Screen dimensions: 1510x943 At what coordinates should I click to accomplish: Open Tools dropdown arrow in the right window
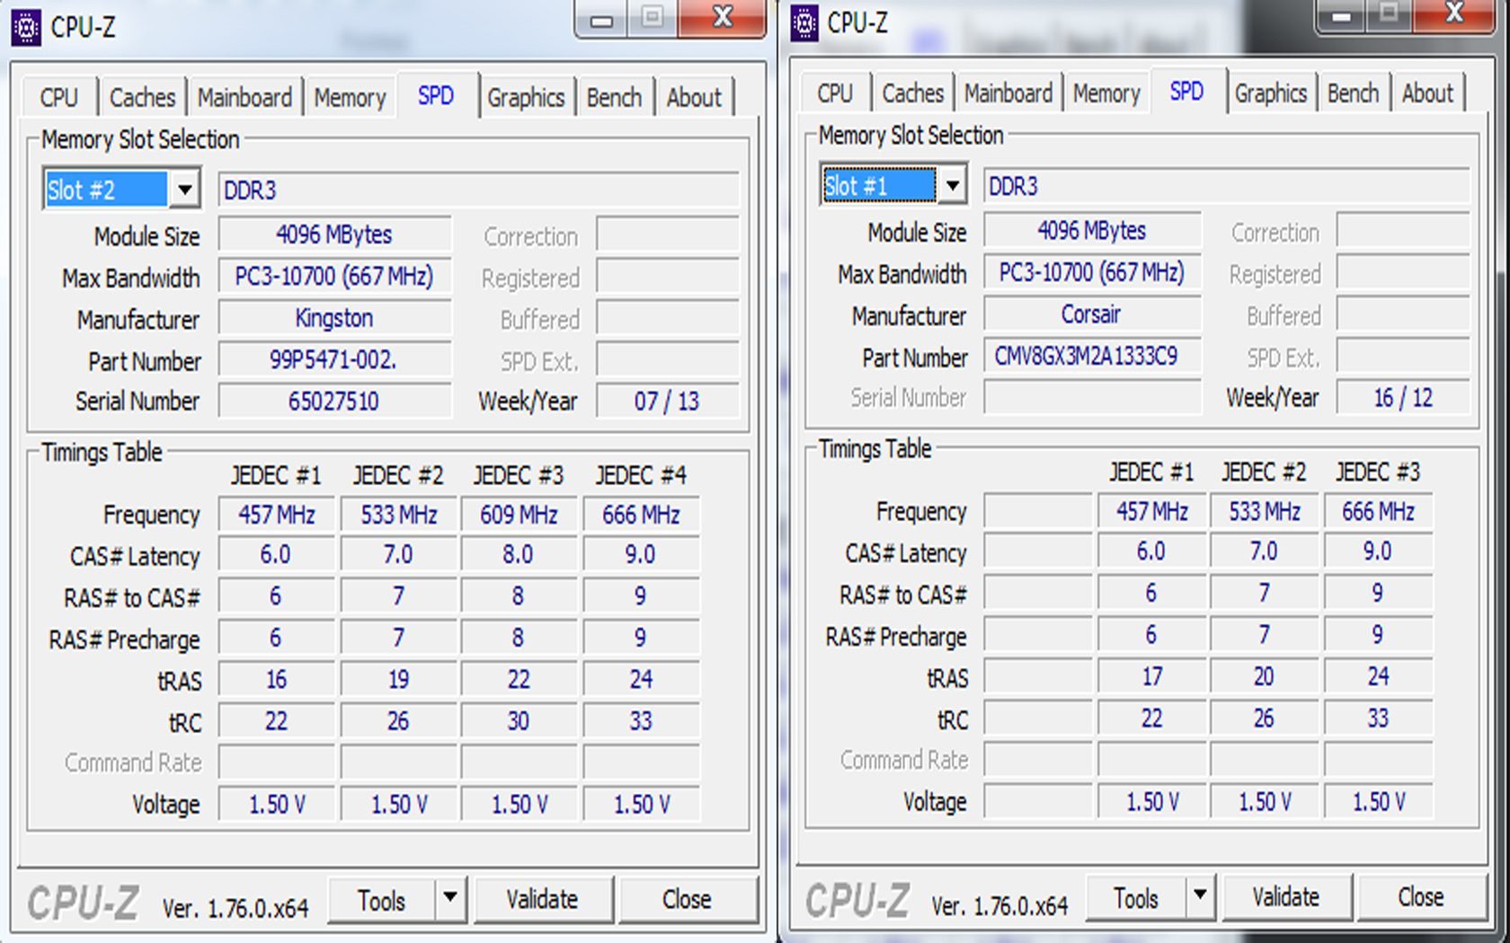pyautogui.click(x=1199, y=896)
